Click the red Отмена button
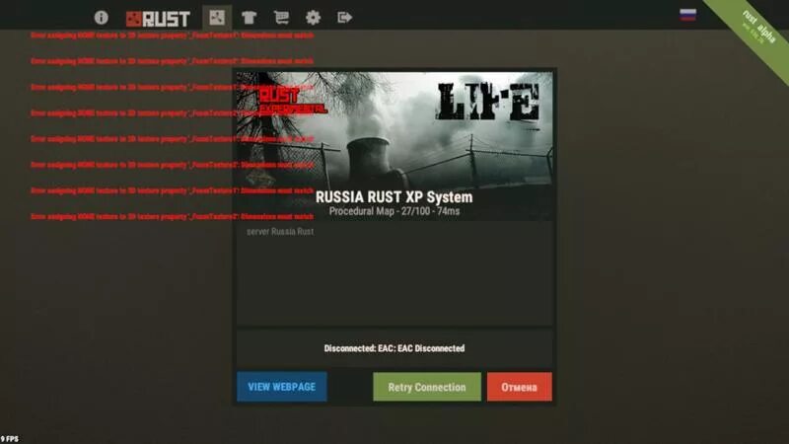 [x=520, y=387]
